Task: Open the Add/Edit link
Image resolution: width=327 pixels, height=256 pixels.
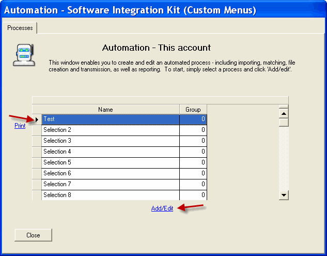Action: click(x=162, y=208)
